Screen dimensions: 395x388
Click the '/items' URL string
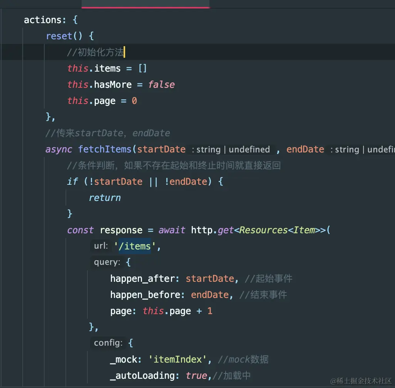[x=134, y=246]
